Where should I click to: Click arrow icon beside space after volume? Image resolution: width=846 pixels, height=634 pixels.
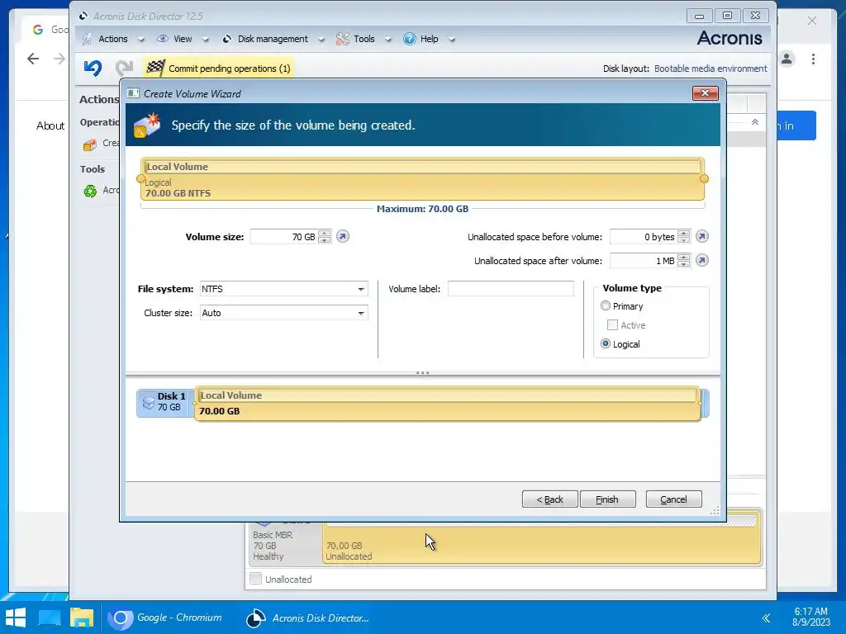coord(701,260)
